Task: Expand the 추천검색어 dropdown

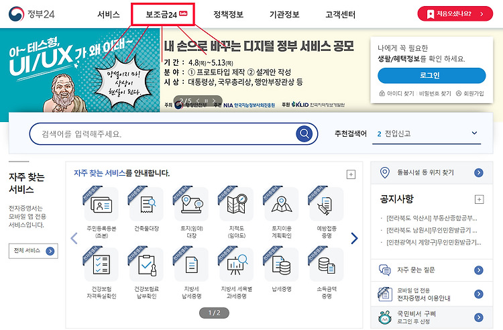Action: point(474,133)
